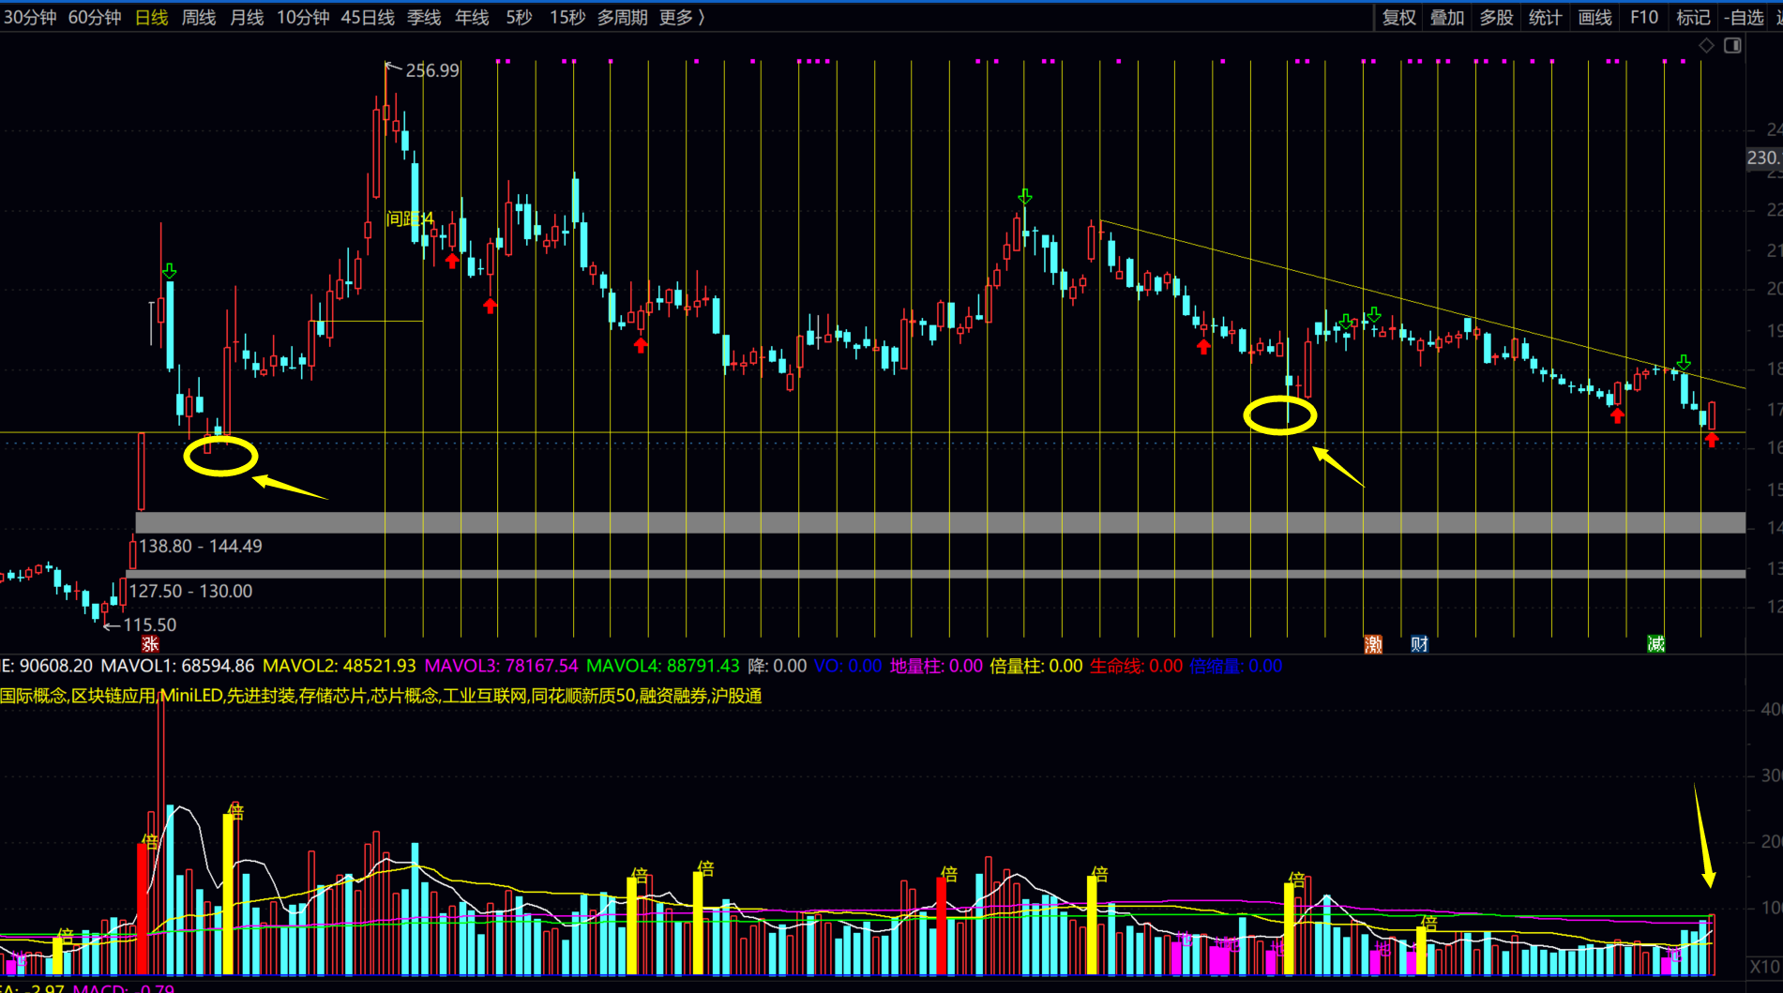The height and width of the screenshot is (993, 1783).
Task: Expand the 更多 period options
Action: [x=681, y=18]
